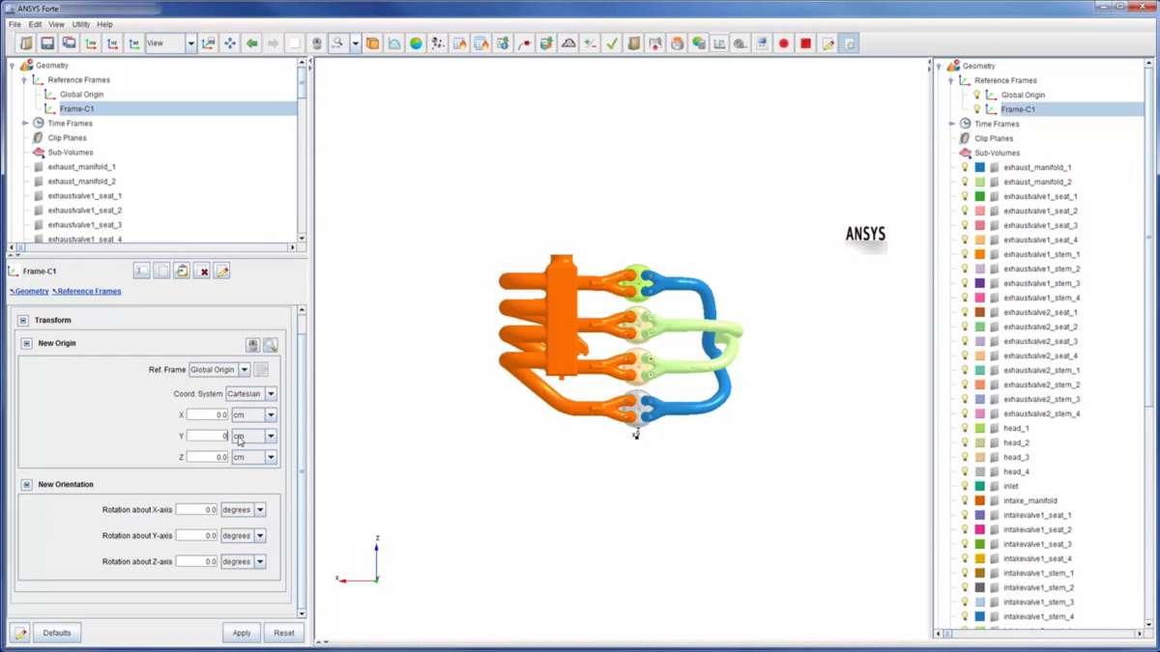
Task: Click the Geometry breadcrumb link
Action: tap(31, 291)
